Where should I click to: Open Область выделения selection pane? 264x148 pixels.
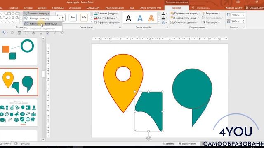click(x=183, y=23)
